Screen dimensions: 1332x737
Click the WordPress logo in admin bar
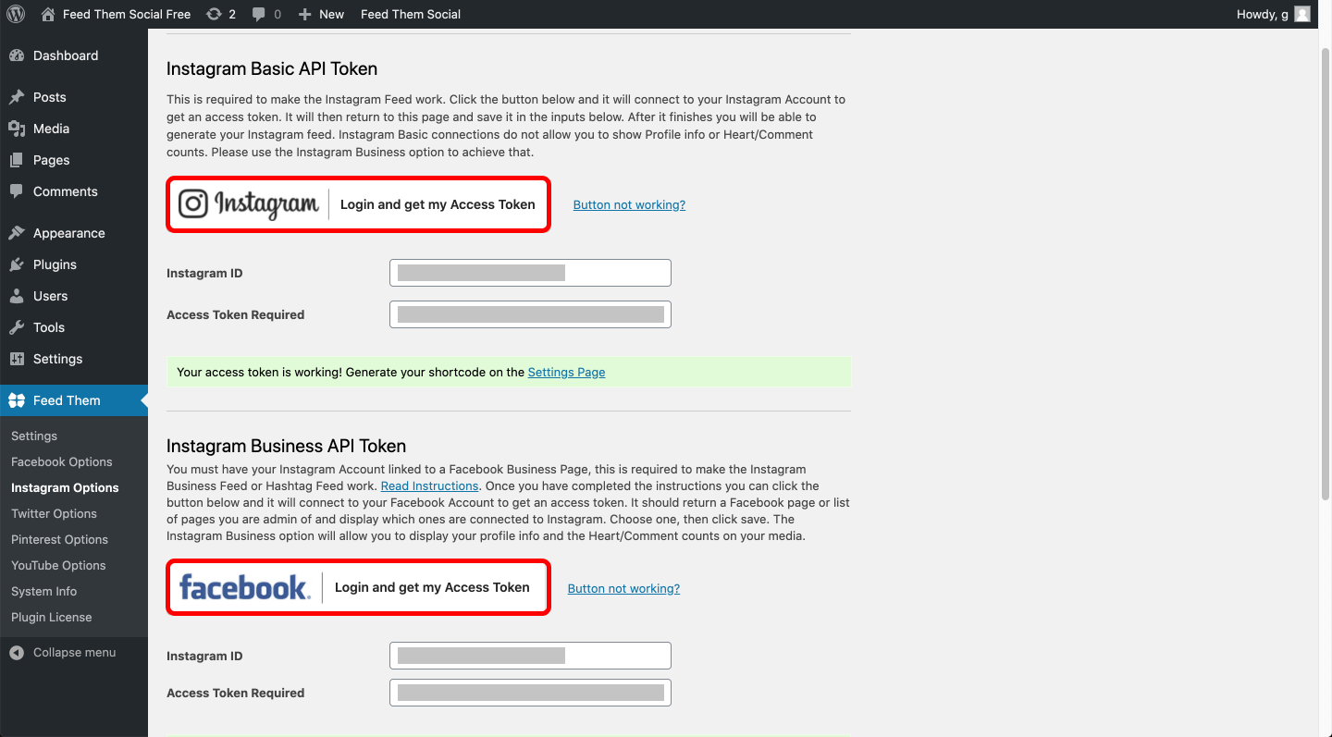(x=16, y=14)
